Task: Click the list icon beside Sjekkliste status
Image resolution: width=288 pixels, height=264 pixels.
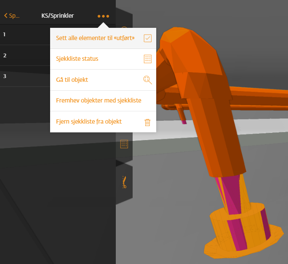Action: 147,59
